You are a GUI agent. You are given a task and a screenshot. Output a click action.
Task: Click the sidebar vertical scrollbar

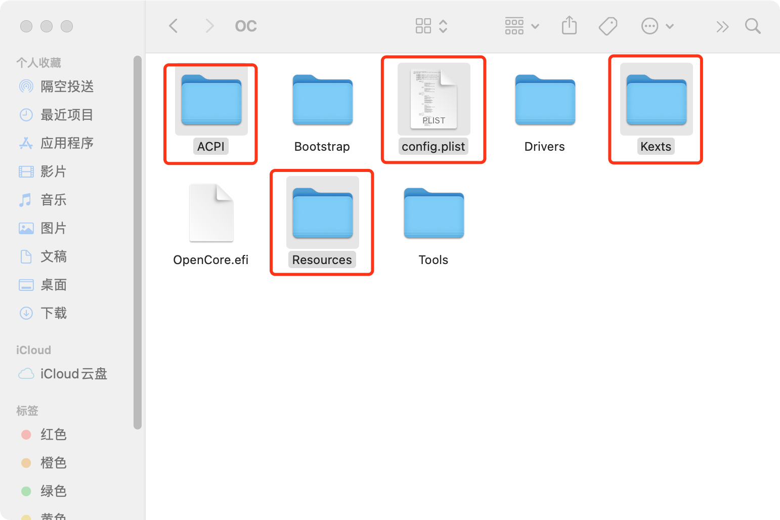138,242
